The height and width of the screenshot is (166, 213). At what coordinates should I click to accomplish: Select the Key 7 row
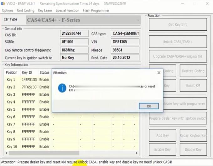point(71,124)
